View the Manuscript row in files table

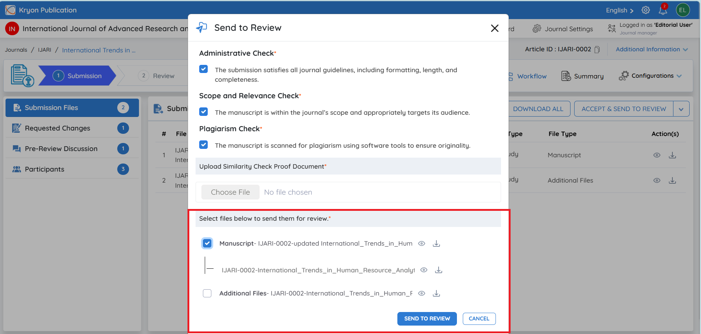point(657,155)
